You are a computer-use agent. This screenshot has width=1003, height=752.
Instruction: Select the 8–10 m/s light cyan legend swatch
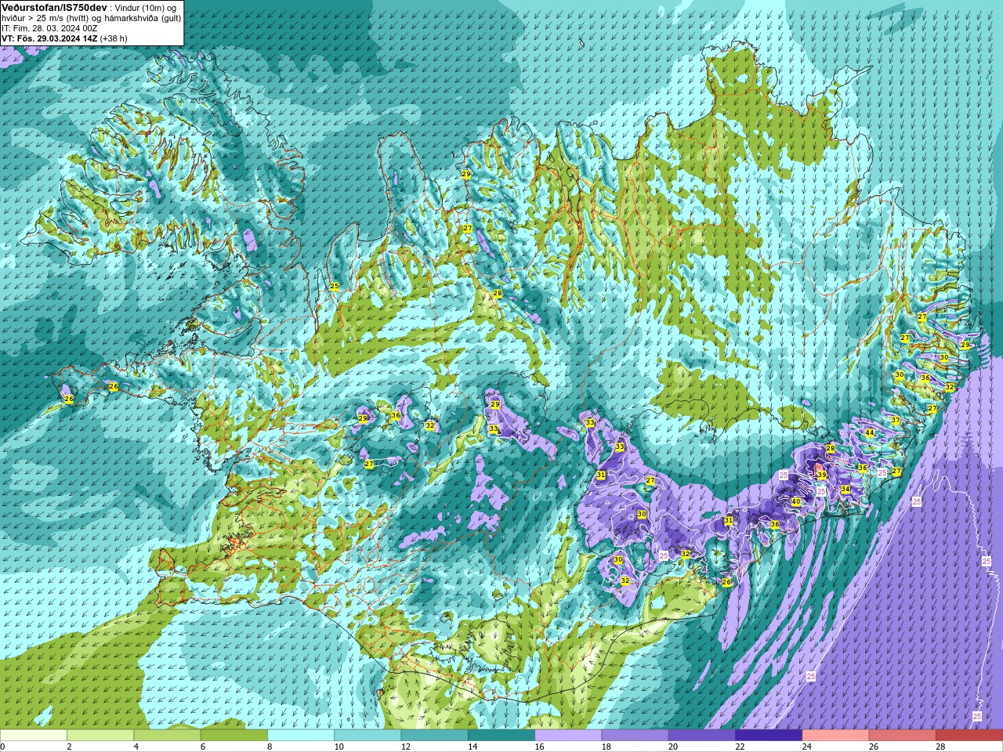[x=301, y=735]
